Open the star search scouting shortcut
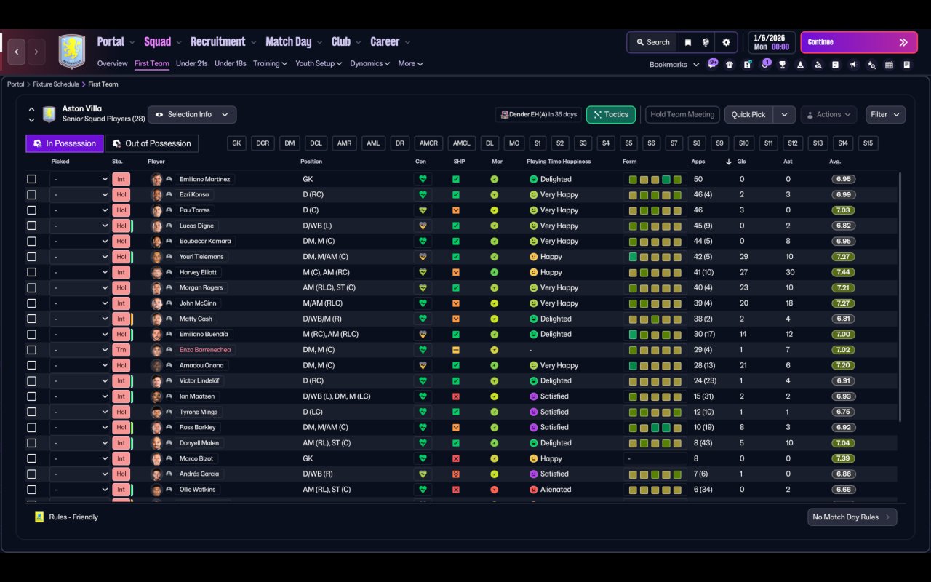 tap(871, 65)
